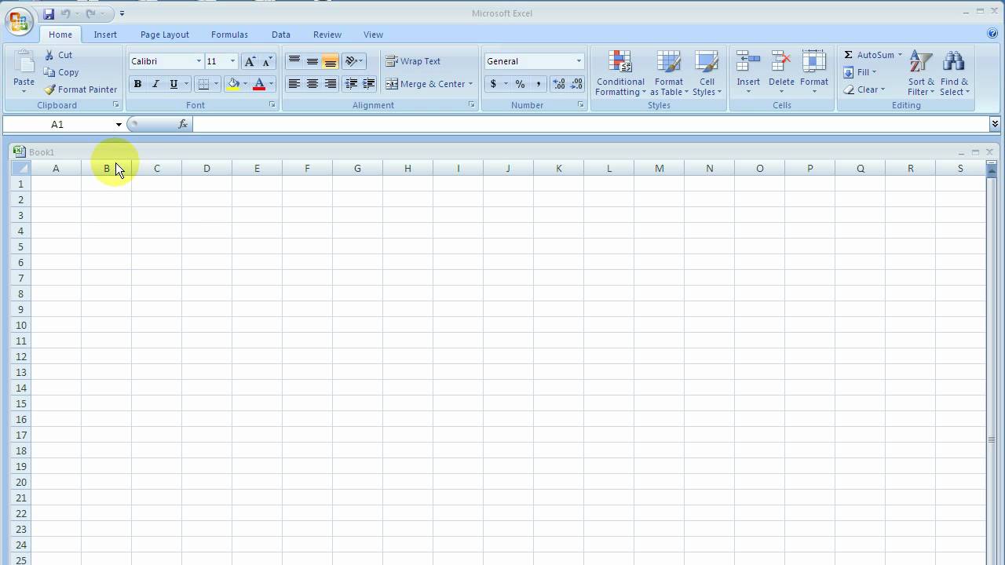Image resolution: width=1005 pixels, height=565 pixels.
Task: Switch to the View tab
Action: pos(374,35)
